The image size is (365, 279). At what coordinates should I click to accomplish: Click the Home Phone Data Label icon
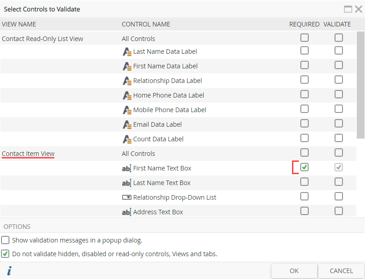(x=127, y=95)
